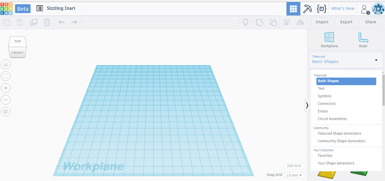Image resolution: width=385 pixels, height=181 pixels.
Task: Select Favorites under Your Collection
Action: (x=325, y=156)
